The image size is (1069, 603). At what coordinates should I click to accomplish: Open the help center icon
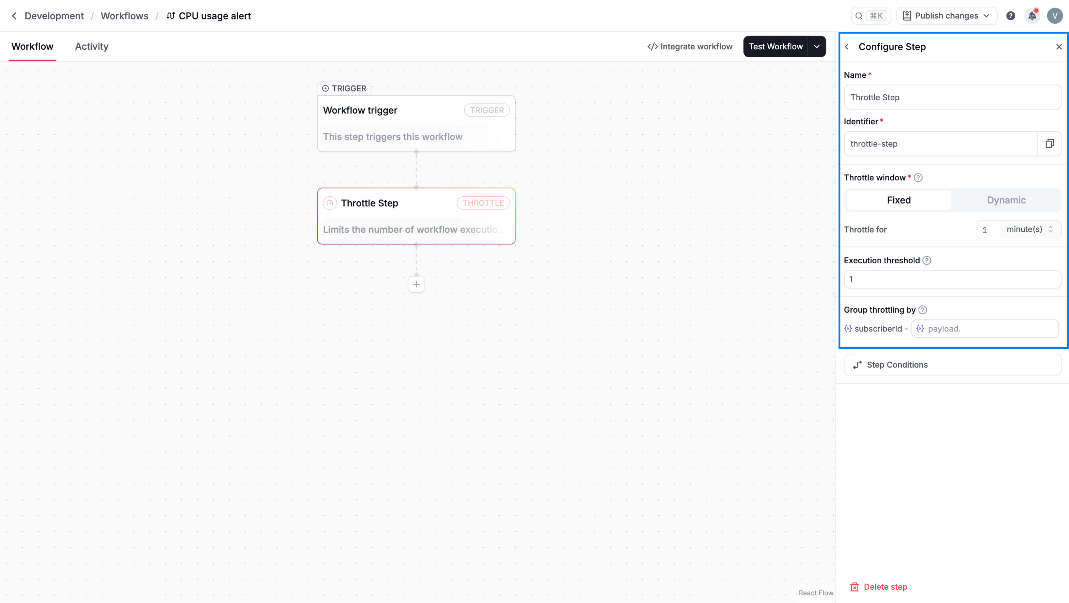tap(1011, 16)
